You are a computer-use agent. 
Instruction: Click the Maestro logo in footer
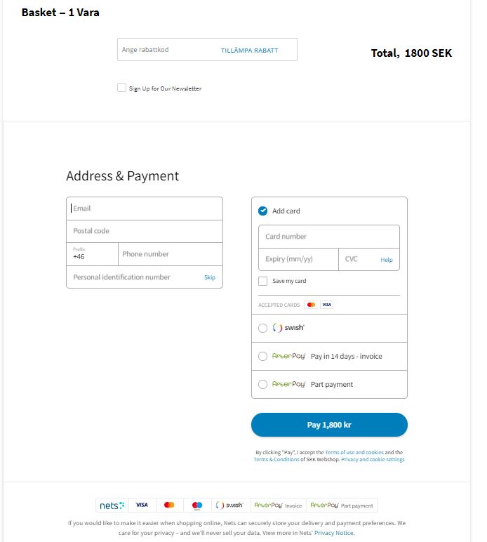coord(197,505)
